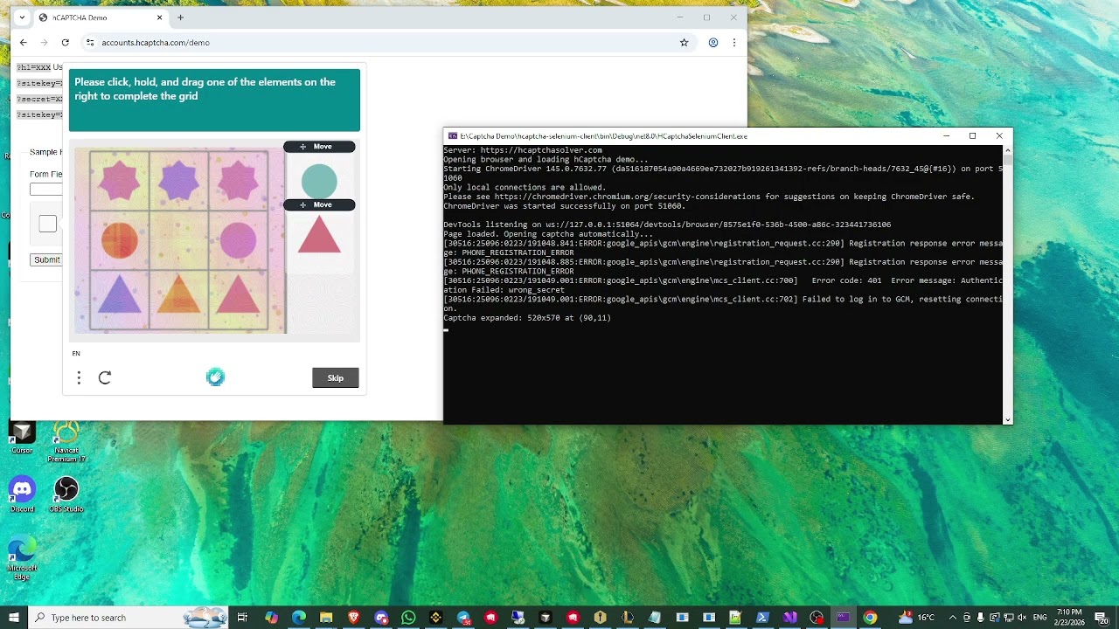Select the hCAPTCHA Demo tab
The width and height of the screenshot is (1119, 629).
pyautogui.click(x=101, y=17)
